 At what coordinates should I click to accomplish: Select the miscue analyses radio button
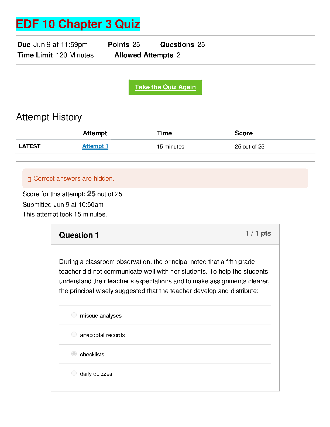tap(74, 315)
